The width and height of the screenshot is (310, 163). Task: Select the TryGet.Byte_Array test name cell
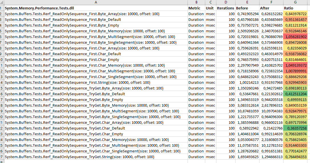pos(96,88)
